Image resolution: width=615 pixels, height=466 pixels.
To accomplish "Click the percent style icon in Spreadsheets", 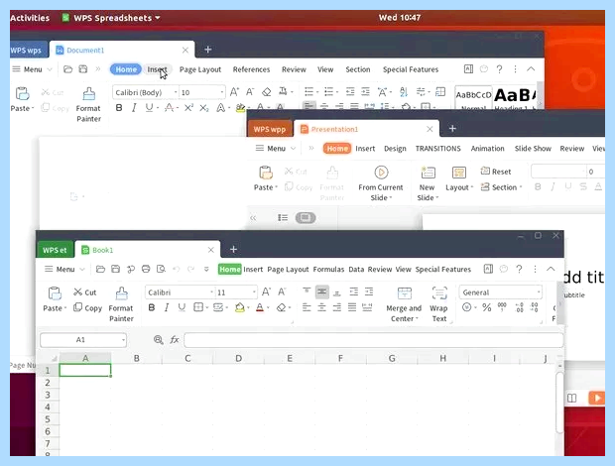I will (x=487, y=307).
